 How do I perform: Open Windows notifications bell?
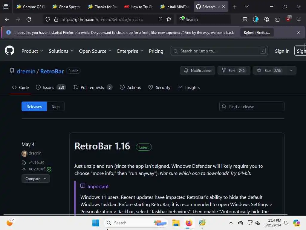[286, 223]
